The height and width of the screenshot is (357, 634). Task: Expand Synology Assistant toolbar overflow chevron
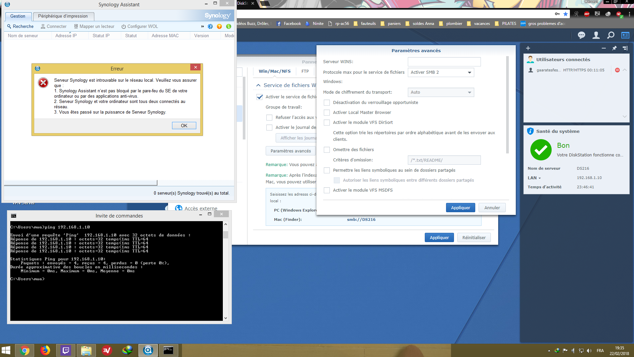[203, 27]
